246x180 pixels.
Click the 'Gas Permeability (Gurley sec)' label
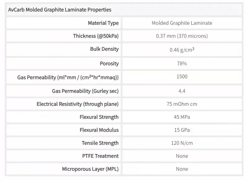pyautogui.click(x=85, y=91)
